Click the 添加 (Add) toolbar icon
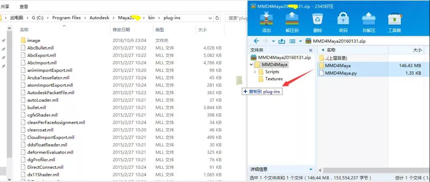The width and height of the screenshot is (430, 182). coord(266,22)
